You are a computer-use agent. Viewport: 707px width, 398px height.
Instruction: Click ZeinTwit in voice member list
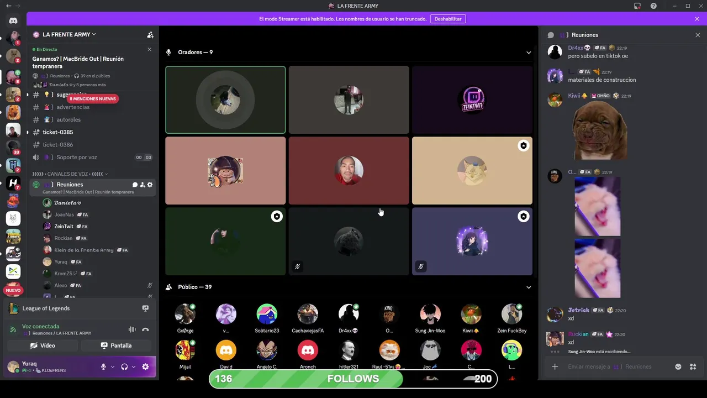point(64,227)
